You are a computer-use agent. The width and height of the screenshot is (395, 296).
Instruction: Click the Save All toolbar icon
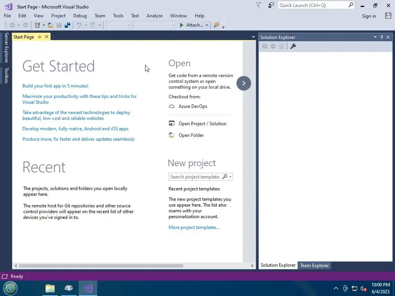pyautogui.click(x=67, y=25)
